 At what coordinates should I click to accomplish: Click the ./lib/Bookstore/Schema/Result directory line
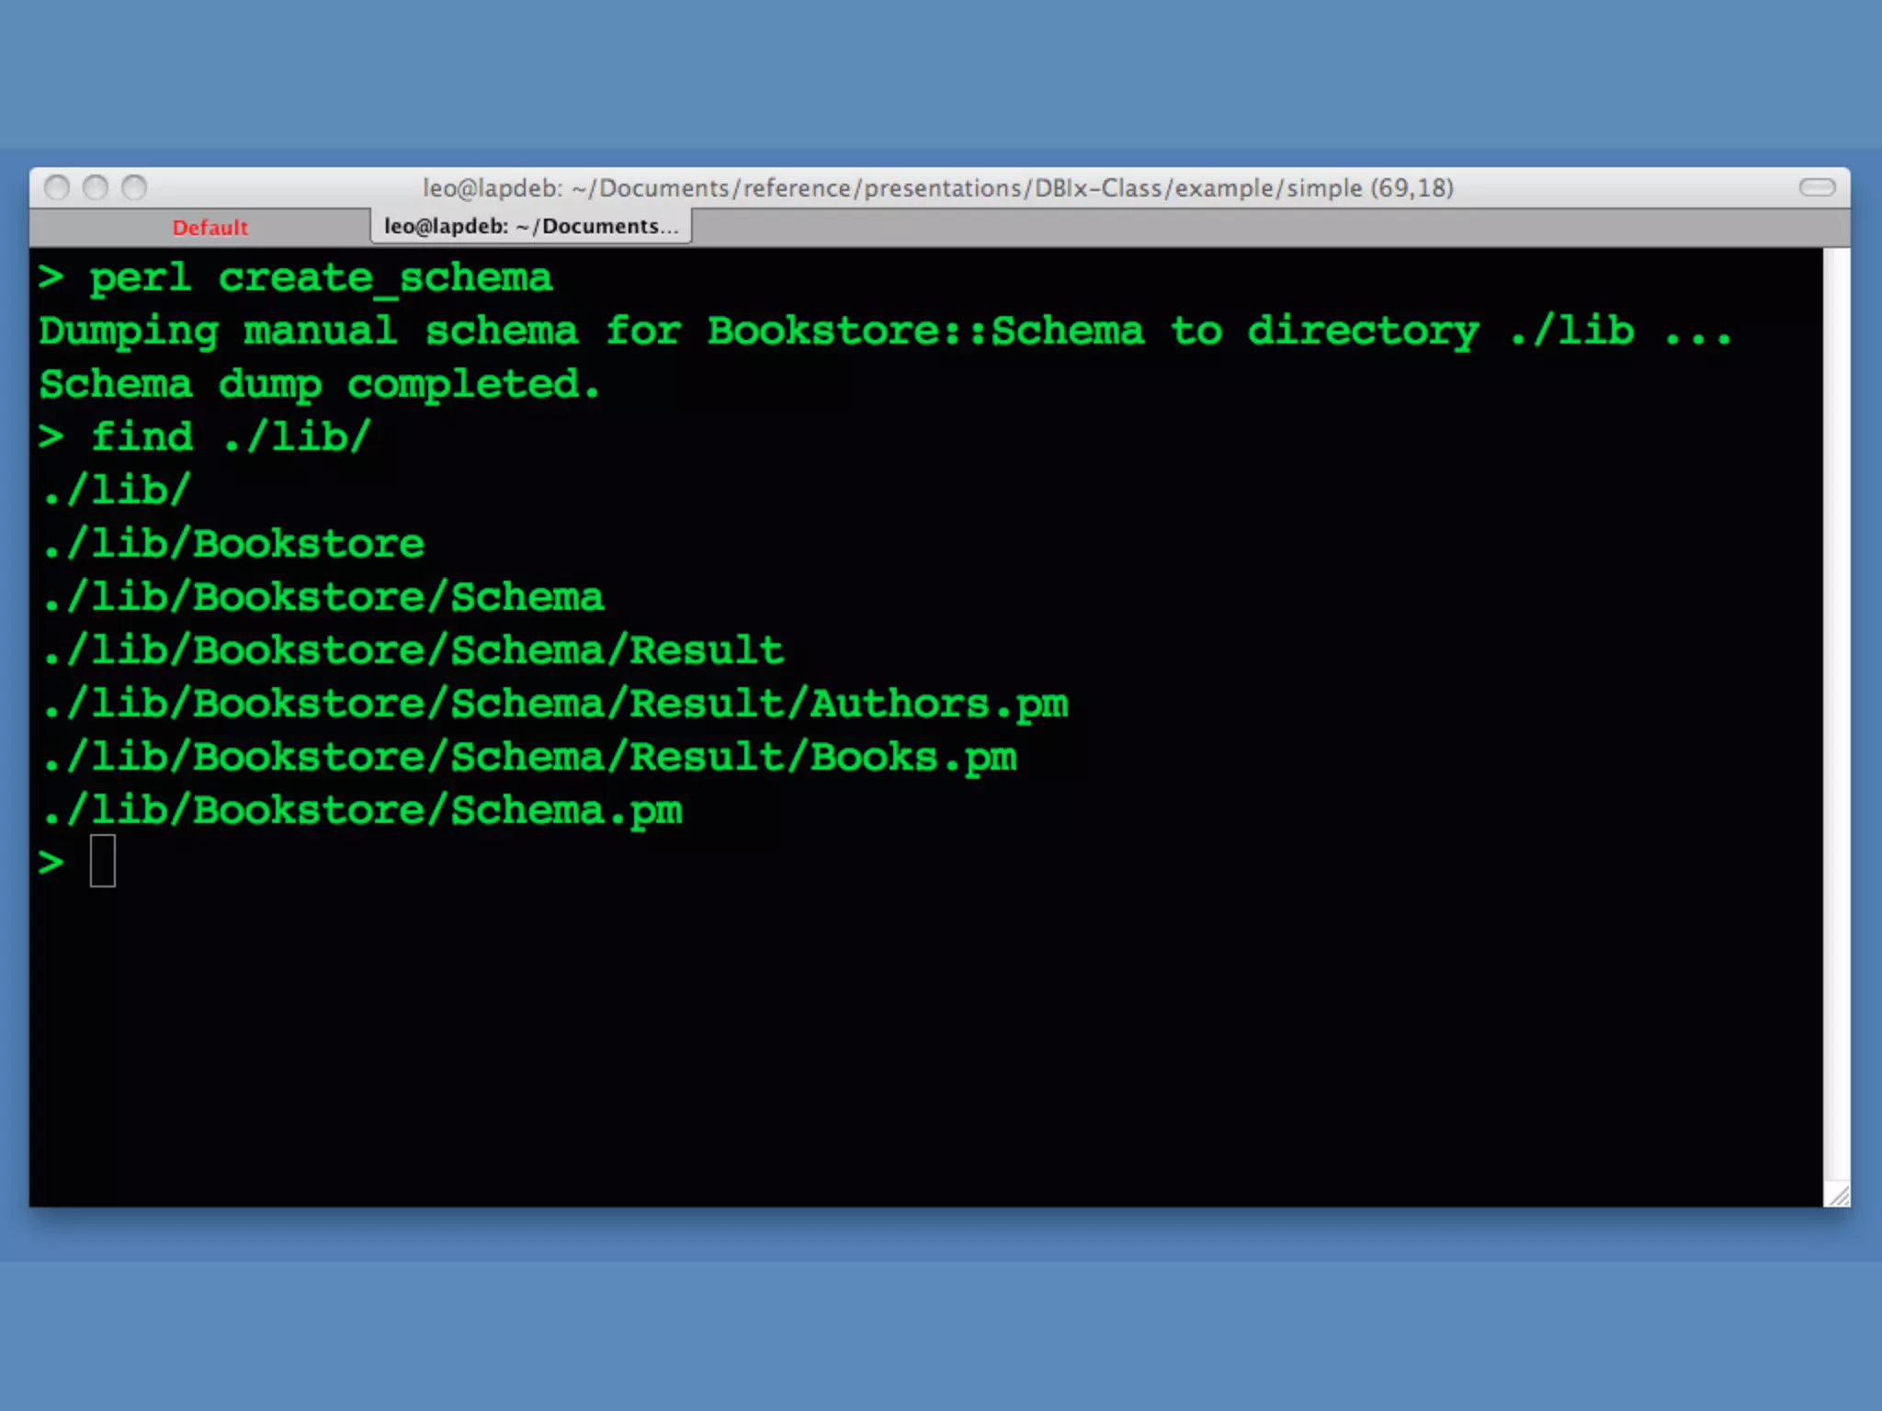point(414,650)
